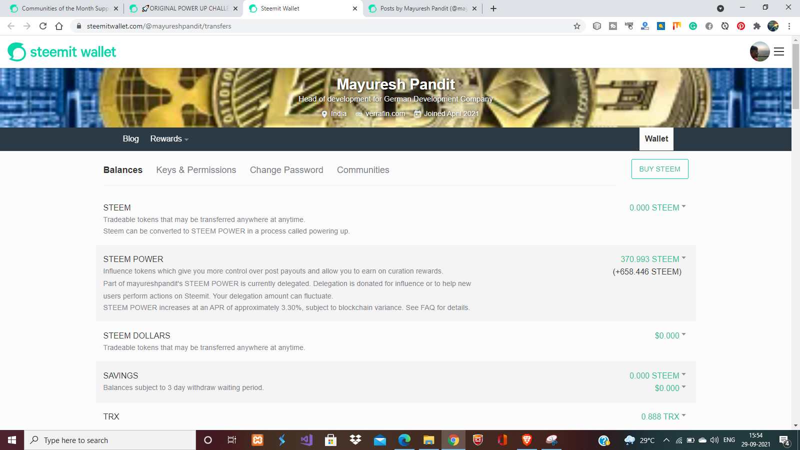Show hidden system tray icons
Screen dimensions: 800x450
(666, 440)
